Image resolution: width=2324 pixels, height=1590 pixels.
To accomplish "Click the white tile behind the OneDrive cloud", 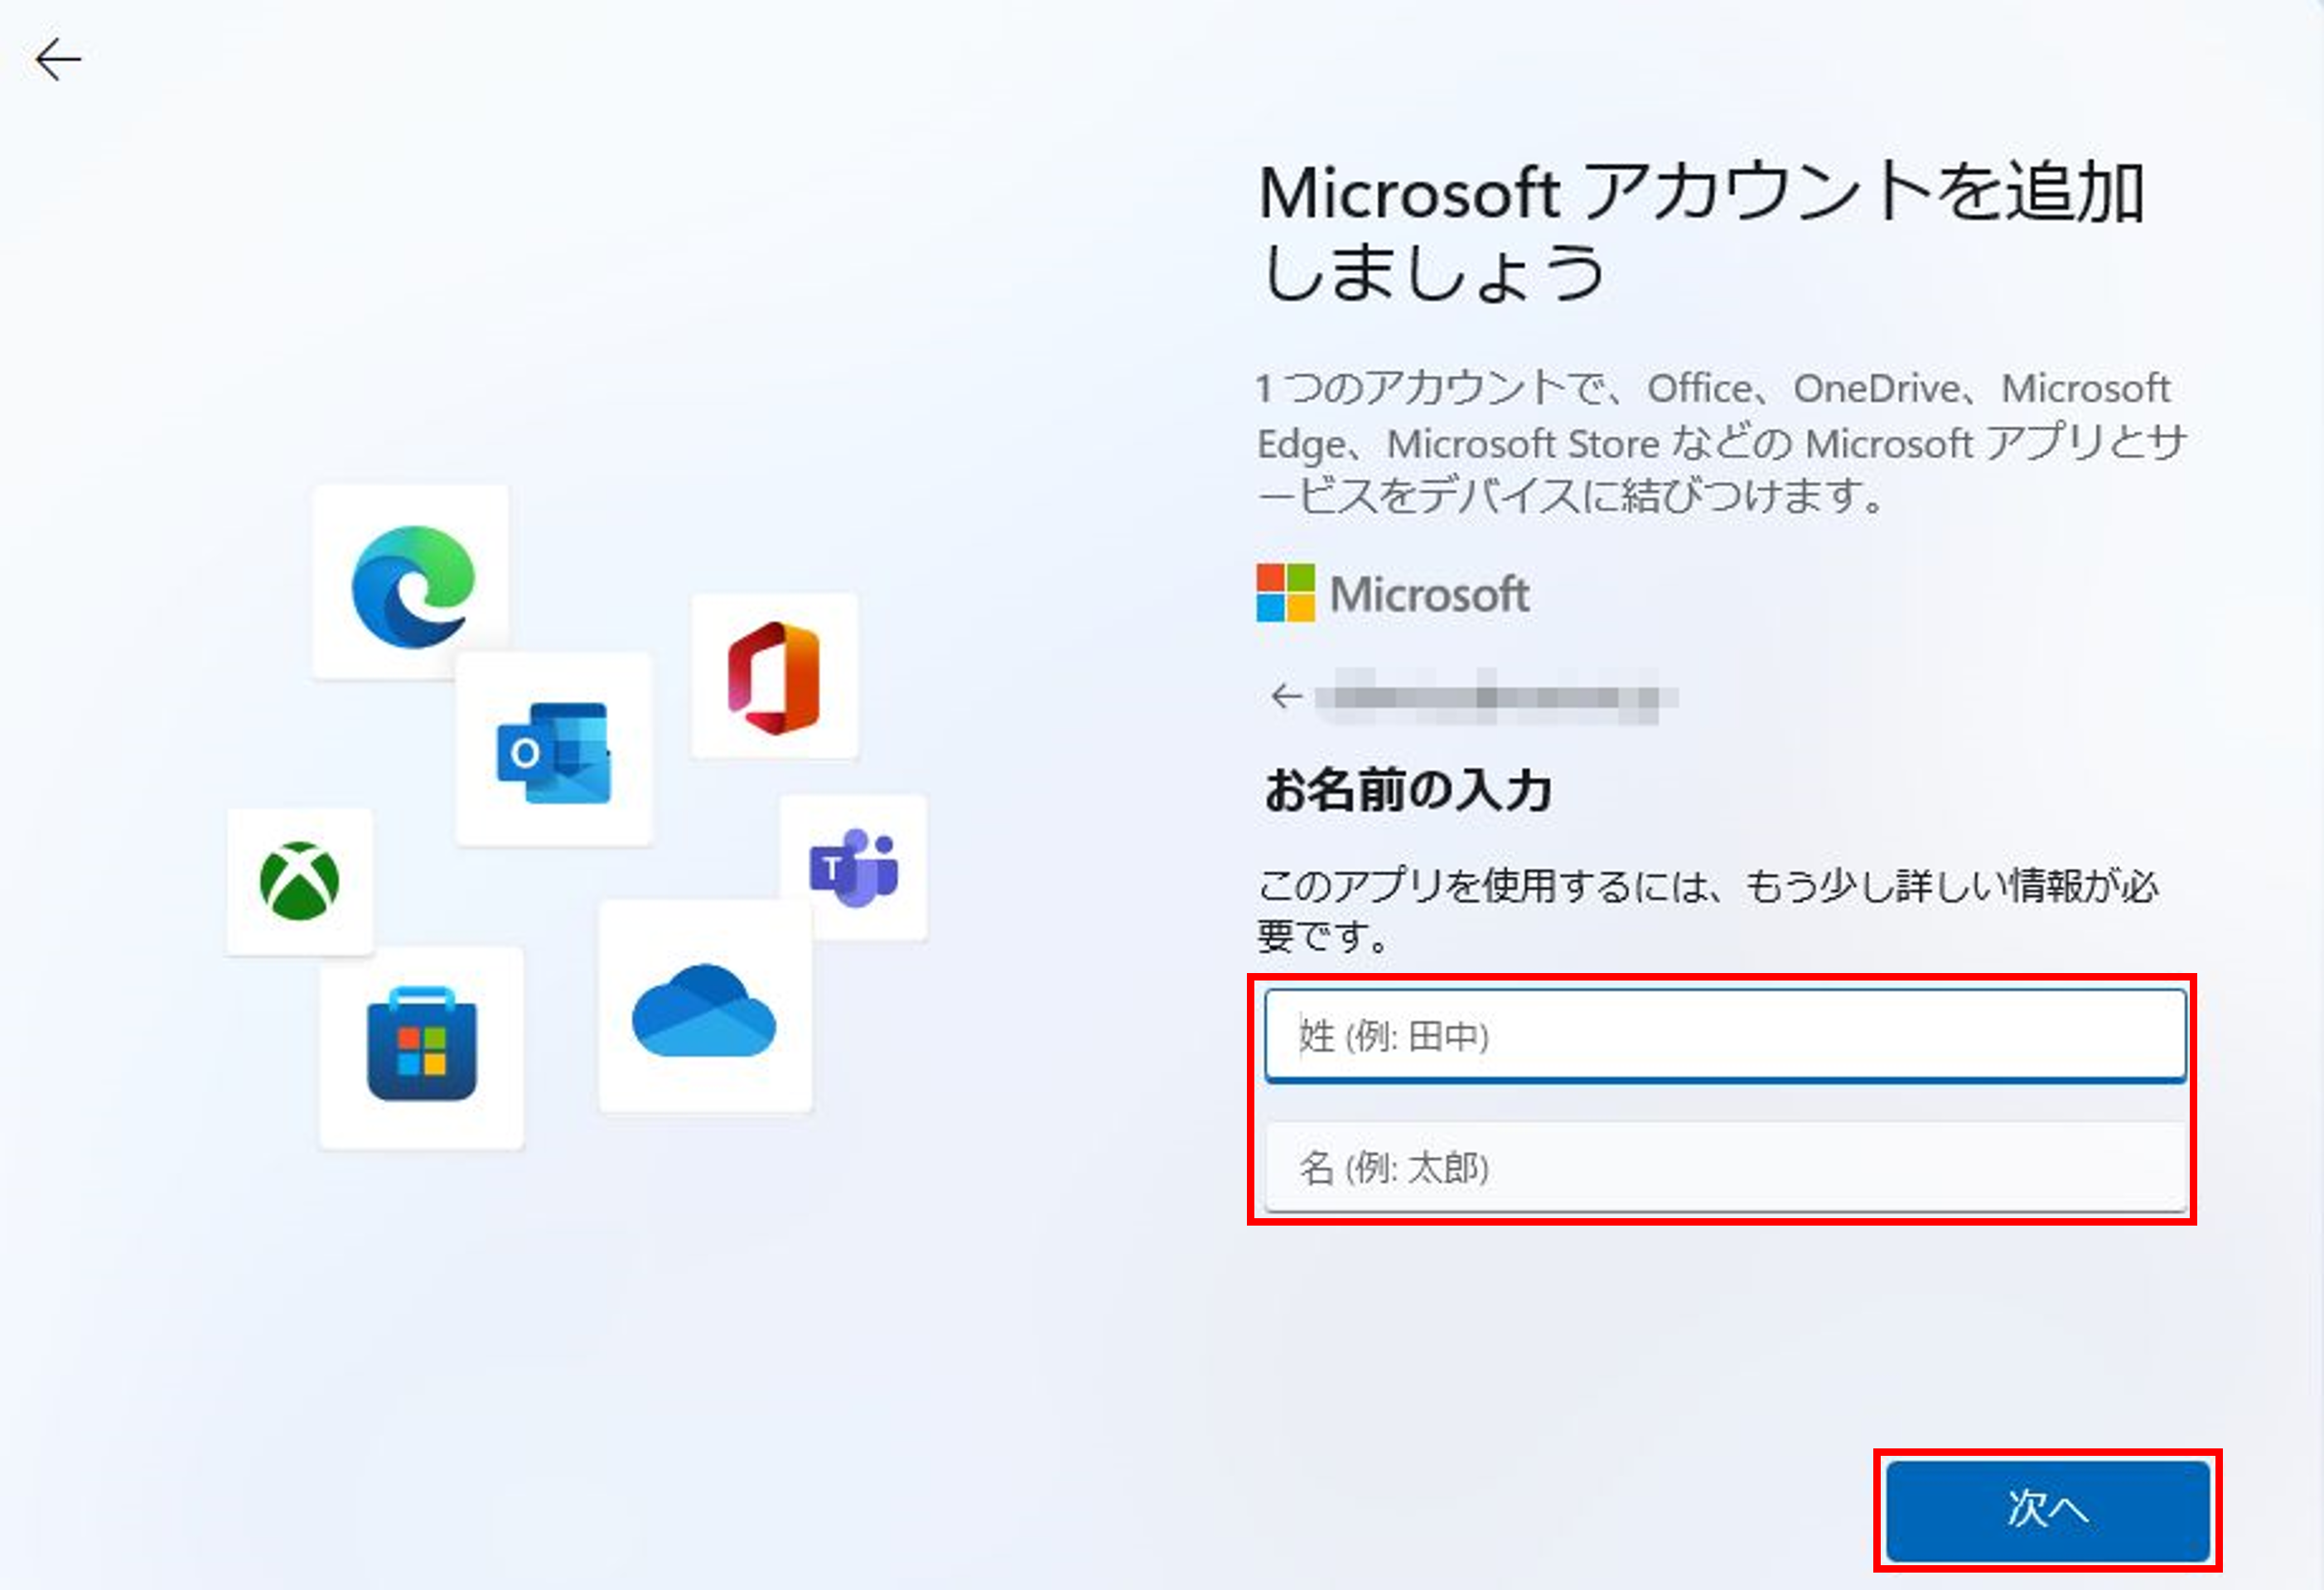I will coord(706,1005).
